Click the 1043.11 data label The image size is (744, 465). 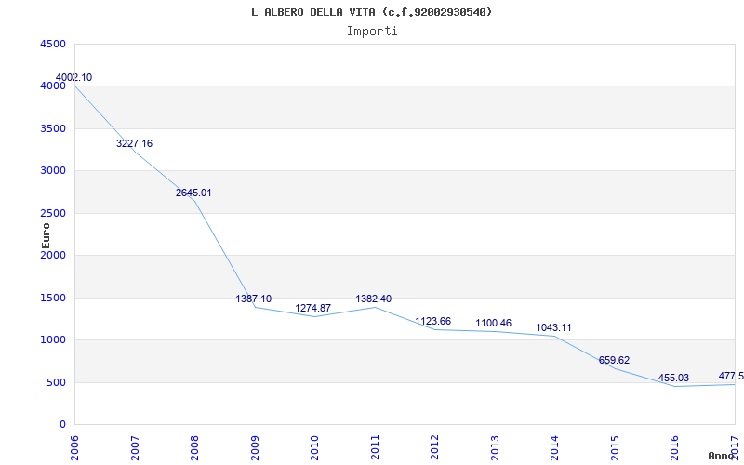[553, 327]
